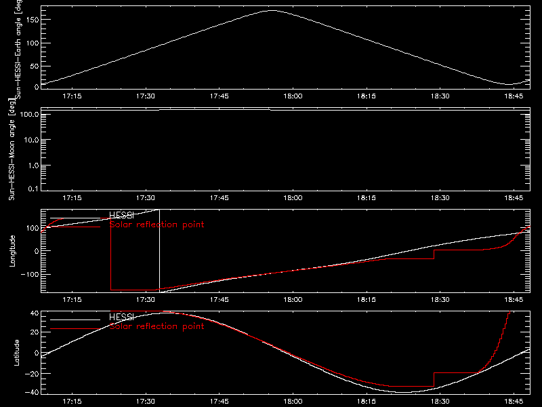The image size is (542, 407).
Task: Click the '17:45' time label under the Latitude plot
Action: [219, 401]
